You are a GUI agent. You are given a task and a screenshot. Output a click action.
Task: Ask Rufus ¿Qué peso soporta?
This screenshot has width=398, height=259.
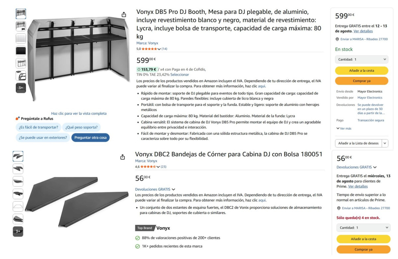tap(82, 127)
